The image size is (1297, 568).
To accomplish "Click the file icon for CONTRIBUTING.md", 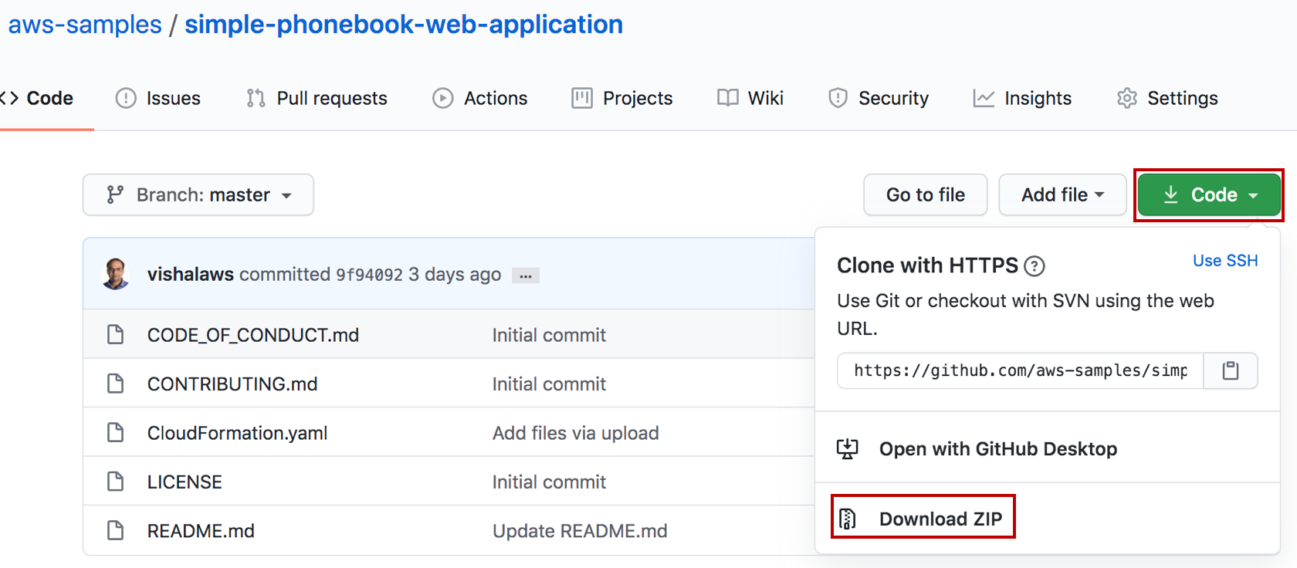I will [x=115, y=383].
